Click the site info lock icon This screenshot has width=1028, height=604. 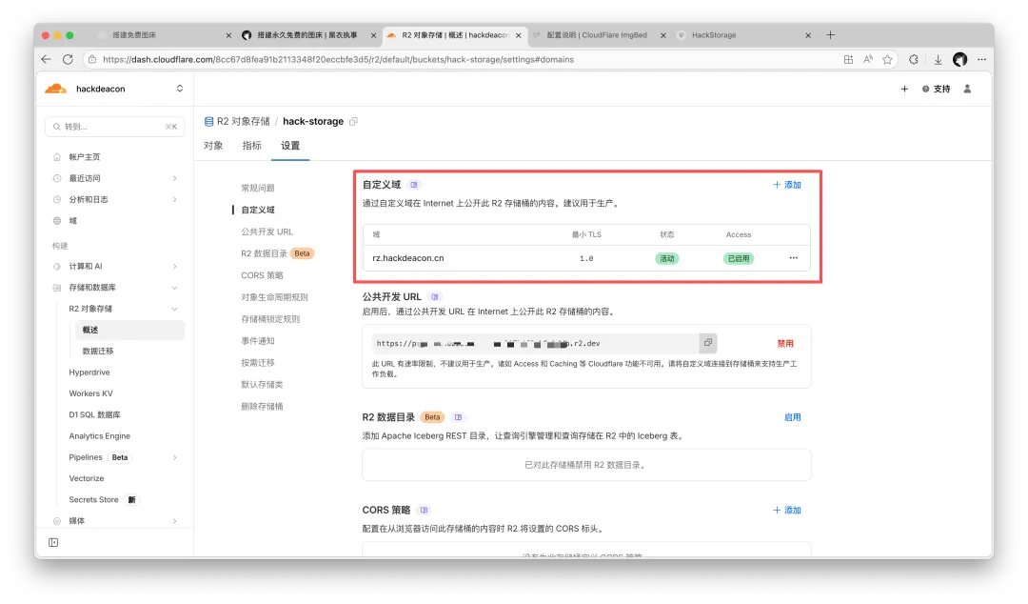(92, 59)
